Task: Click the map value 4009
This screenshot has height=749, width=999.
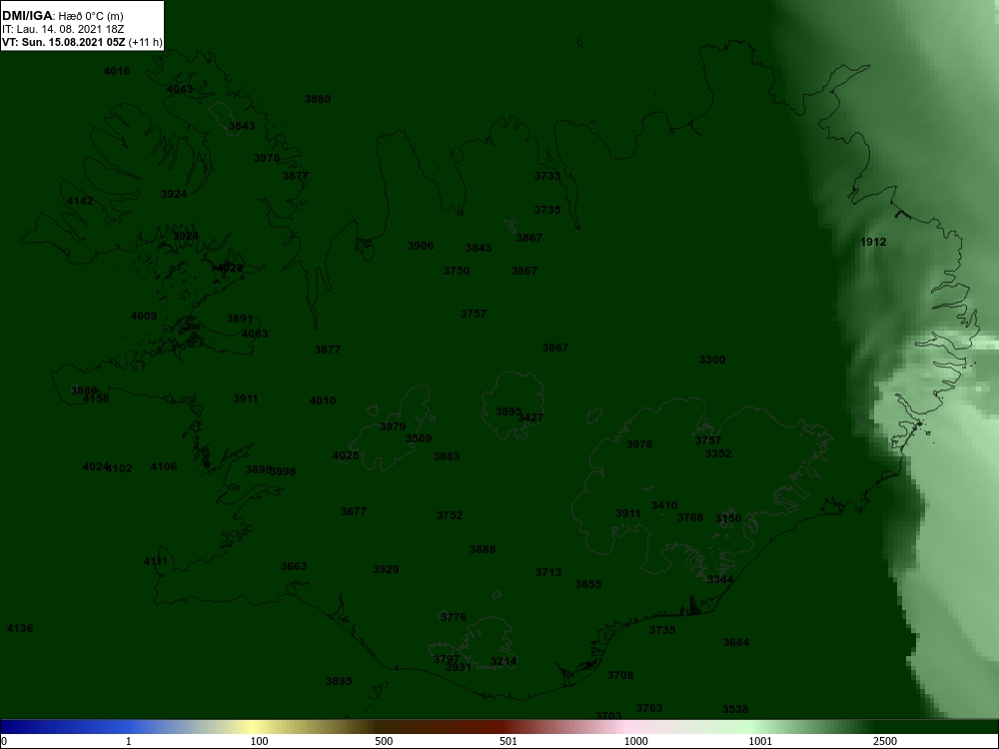Action: click(x=143, y=316)
